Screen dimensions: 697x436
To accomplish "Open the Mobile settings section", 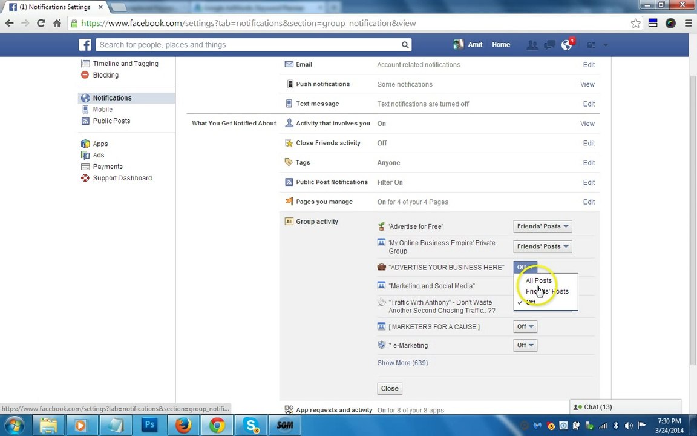I will tap(102, 110).
